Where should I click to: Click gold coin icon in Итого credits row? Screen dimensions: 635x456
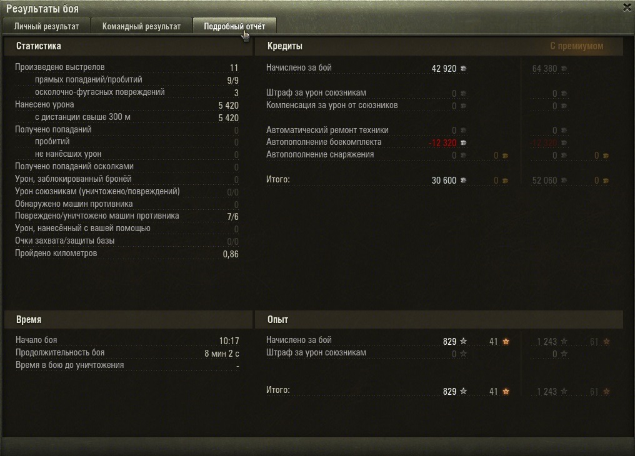505,181
